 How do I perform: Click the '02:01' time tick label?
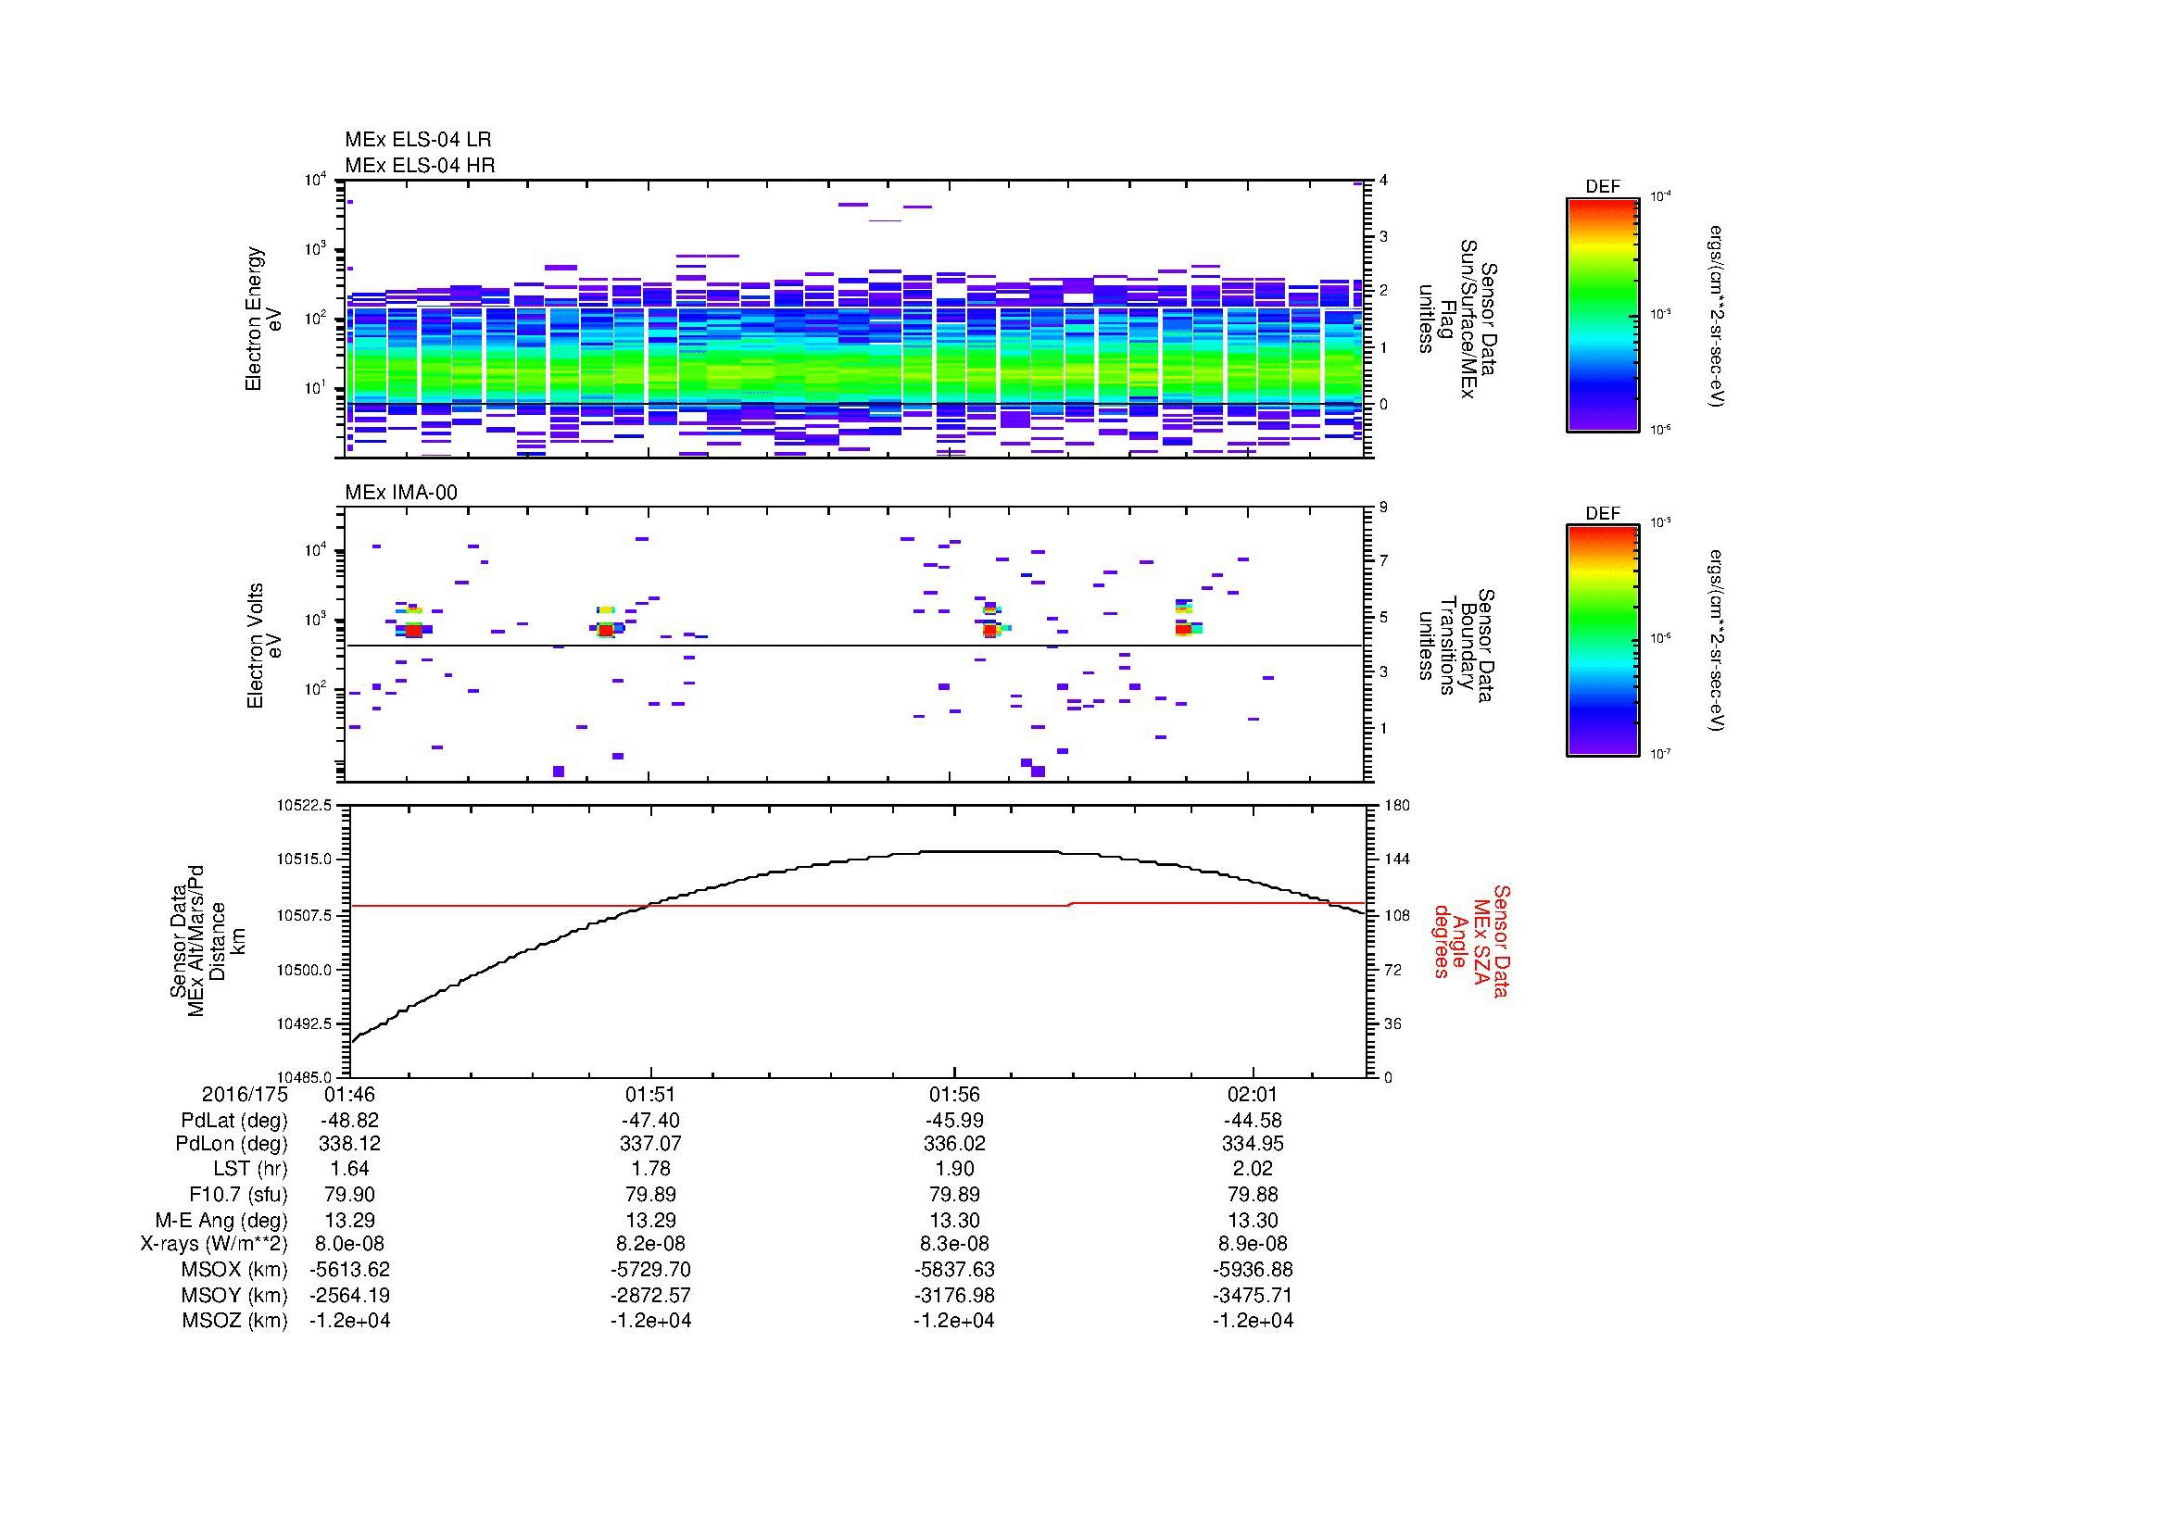pyautogui.click(x=1254, y=1094)
